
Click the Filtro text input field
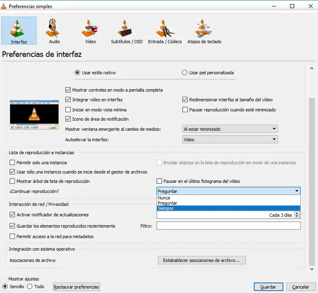coord(229,226)
